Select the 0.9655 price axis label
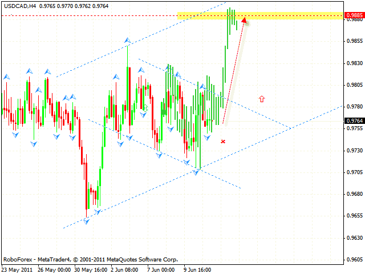 click(355, 216)
